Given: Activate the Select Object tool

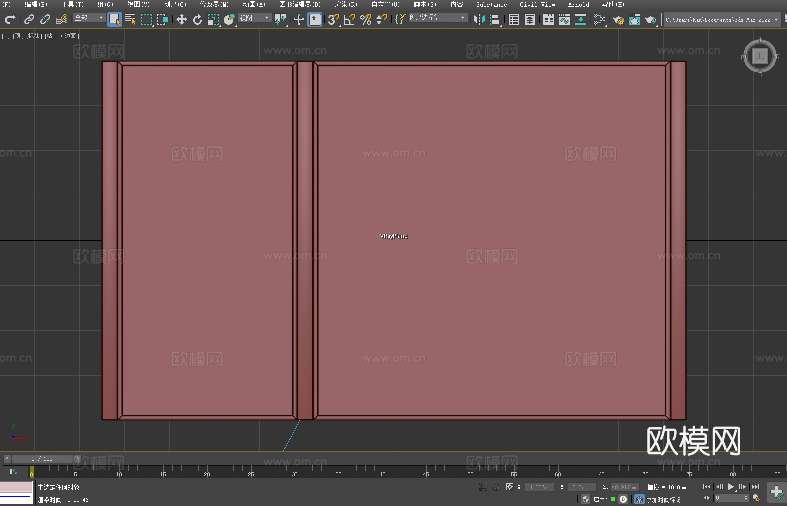Looking at the screenshot, I should (x=115, y=20).
